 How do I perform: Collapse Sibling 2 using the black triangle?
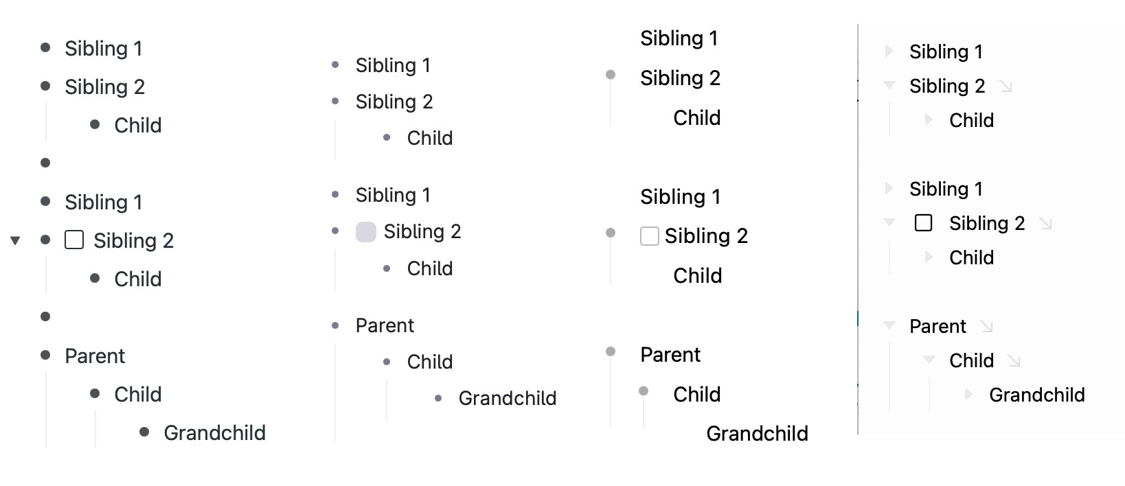tap(15, 240)
